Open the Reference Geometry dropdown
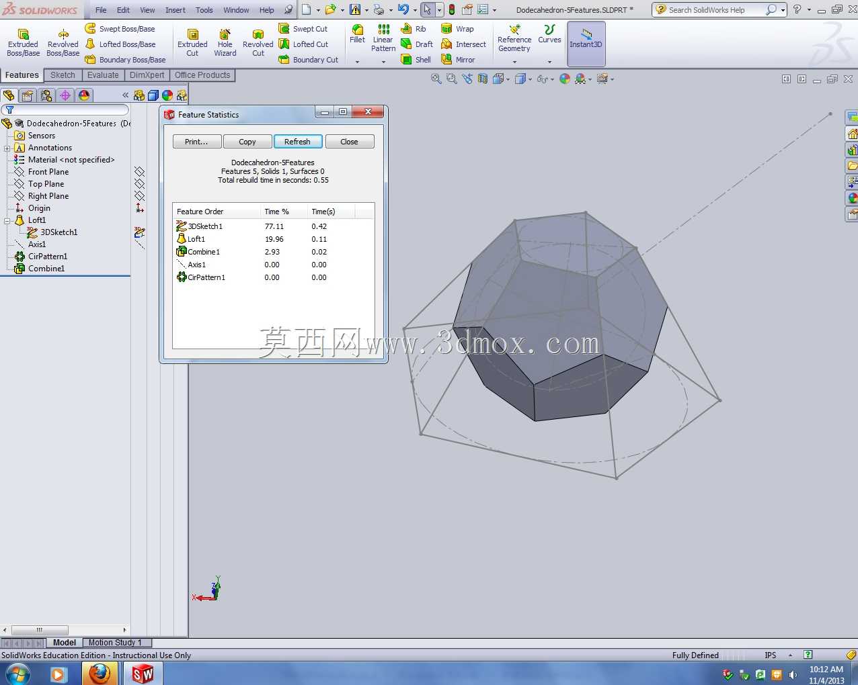Image resolution: width=858 pixels, height=685 pixels. [x=514, y=62]
